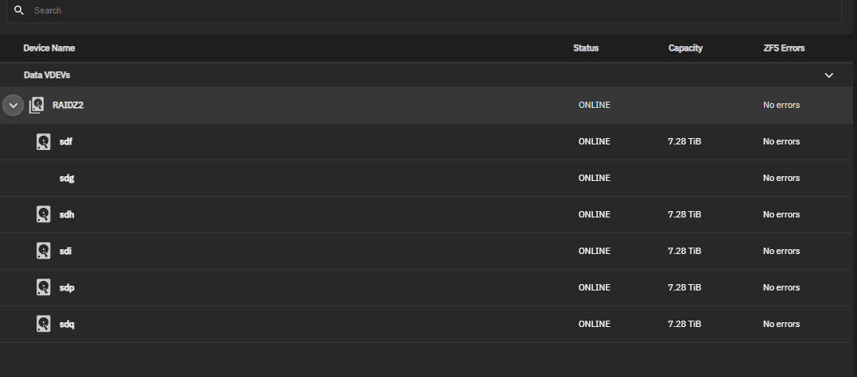Click the sdp No errors value
The height and width of the screenshot is (377, 857).
781,287
